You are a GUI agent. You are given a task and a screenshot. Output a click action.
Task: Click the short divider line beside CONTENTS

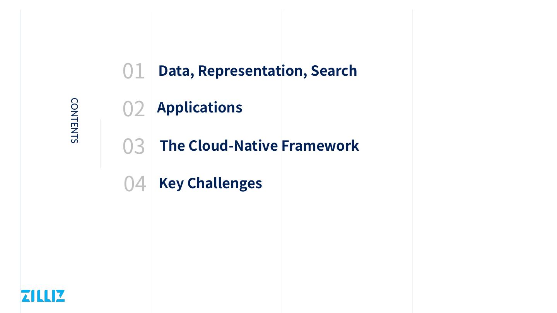101,144
